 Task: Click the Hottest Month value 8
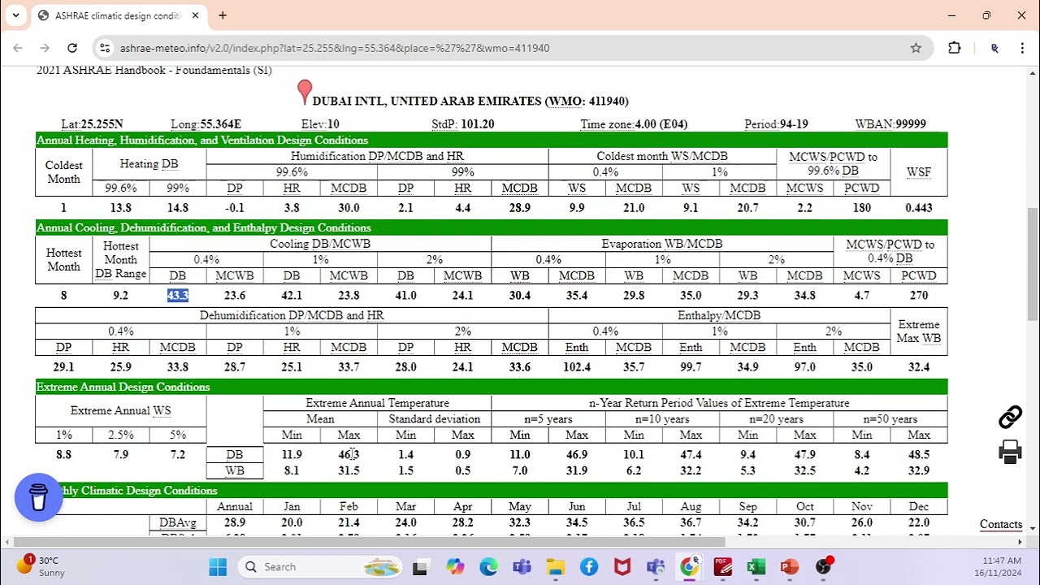[63, 295]
